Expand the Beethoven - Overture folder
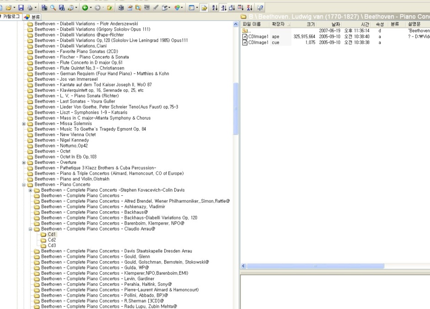Screen dimensions: 430x309 click(24, 162)
